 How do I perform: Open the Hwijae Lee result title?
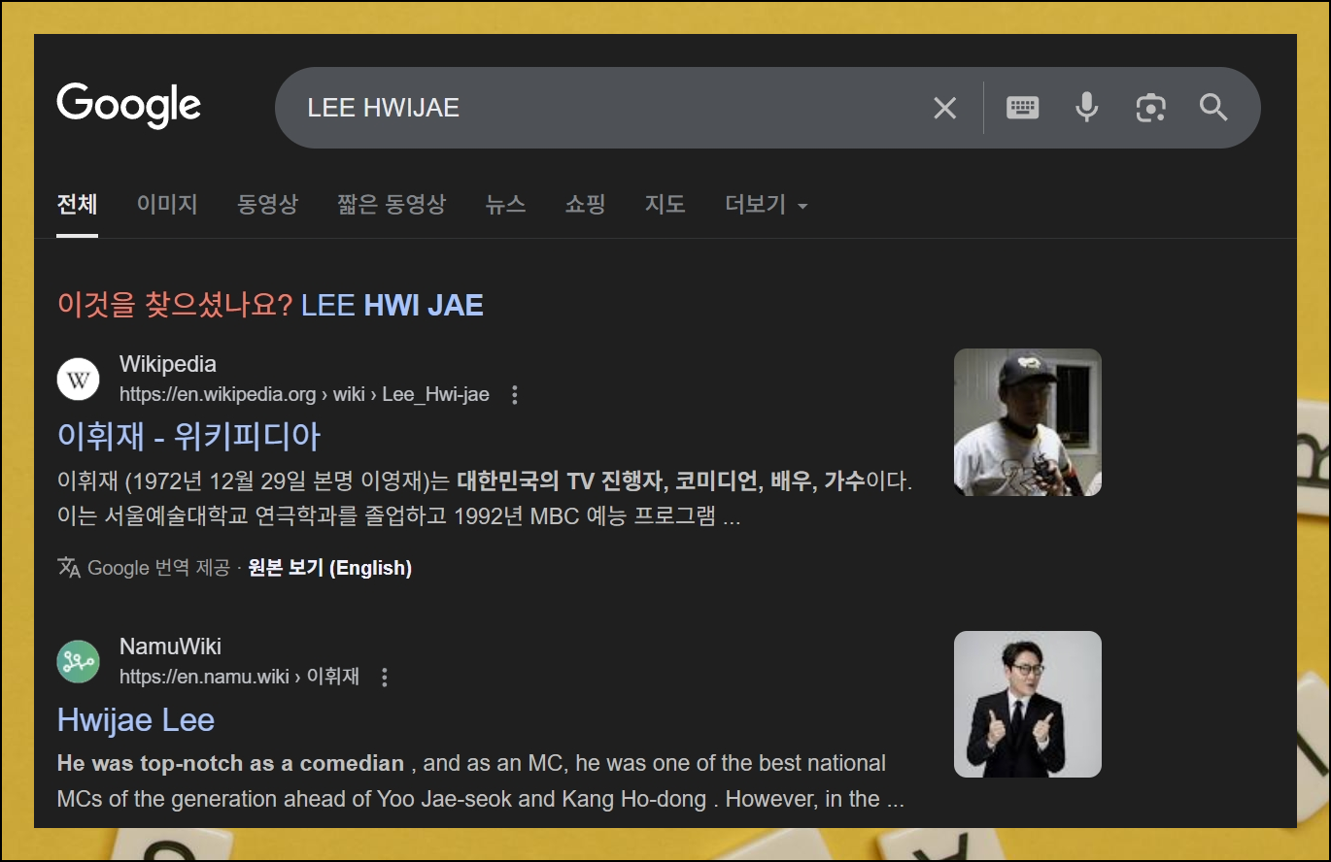pyautogui.click(x=136, y=719)
